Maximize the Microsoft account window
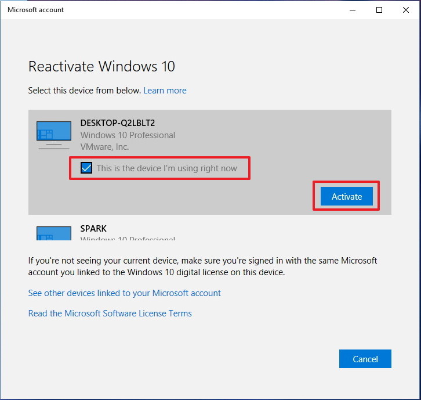 [379, 10]
